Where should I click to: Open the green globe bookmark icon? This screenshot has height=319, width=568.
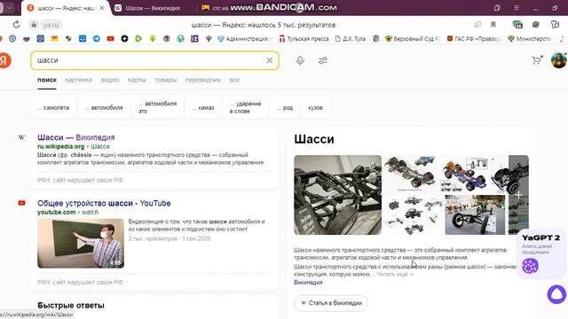180,38
